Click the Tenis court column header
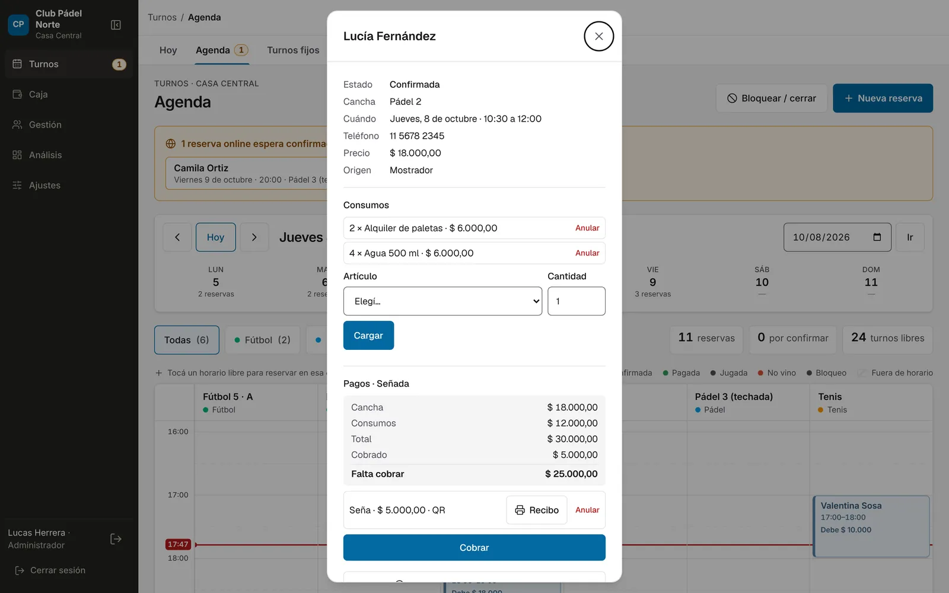This screenshot has height=593, width=949. (x=871, y=403)
